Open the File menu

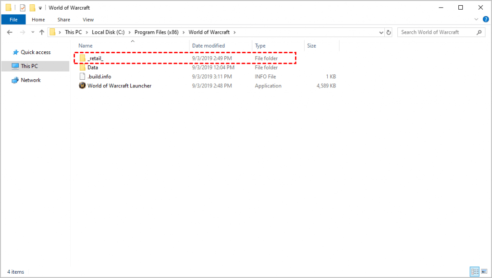pyautogui.click(x=13, y=19)
